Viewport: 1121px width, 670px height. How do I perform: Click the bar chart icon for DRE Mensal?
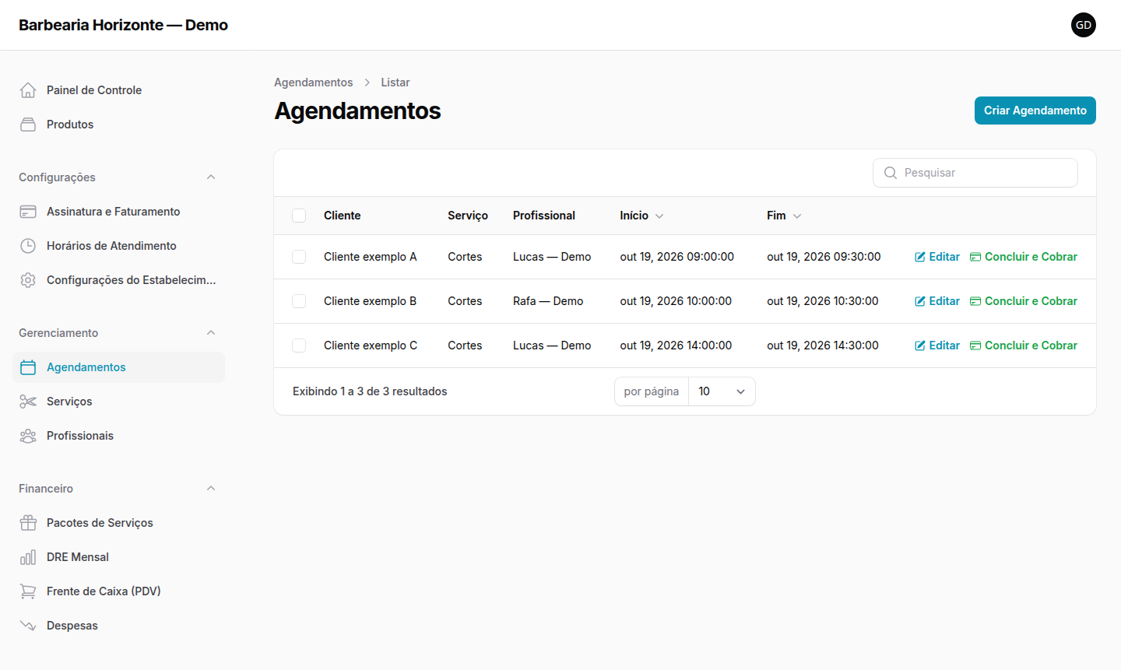28,557
